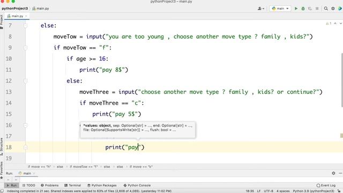Collapse the if block at line 9

[25, 48]
